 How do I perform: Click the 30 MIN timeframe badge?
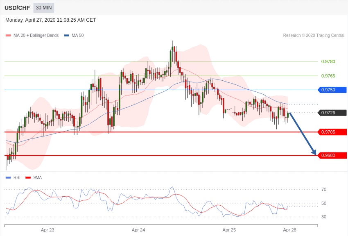click(44, 8)
